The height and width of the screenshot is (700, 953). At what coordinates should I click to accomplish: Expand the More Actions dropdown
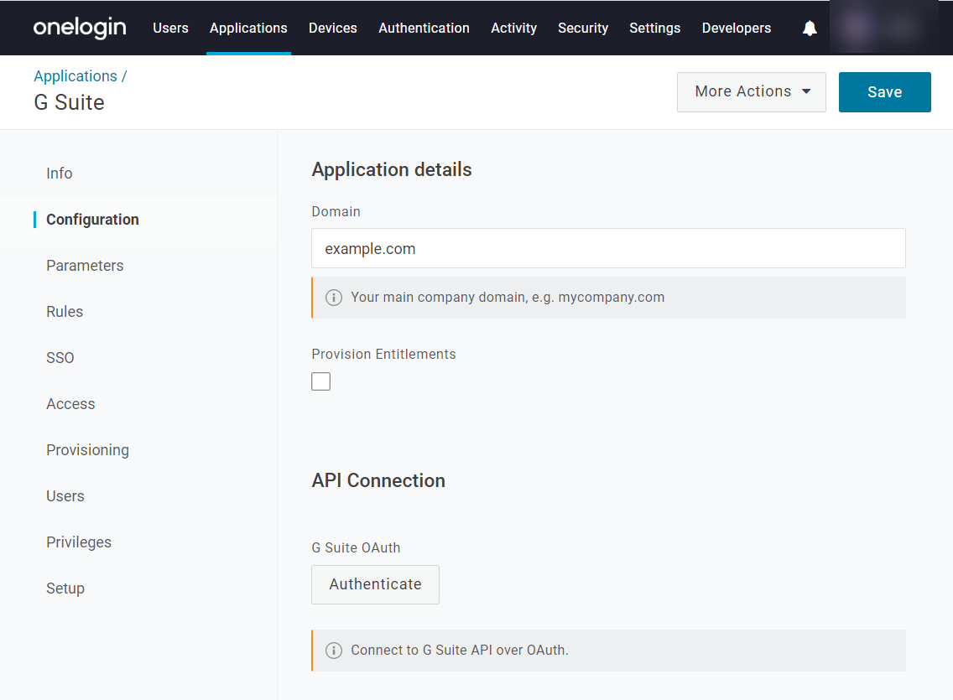751,91
